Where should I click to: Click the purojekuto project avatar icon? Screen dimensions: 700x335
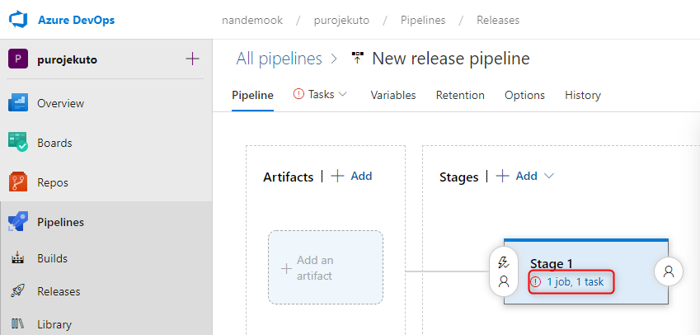(x=18, y=59)
